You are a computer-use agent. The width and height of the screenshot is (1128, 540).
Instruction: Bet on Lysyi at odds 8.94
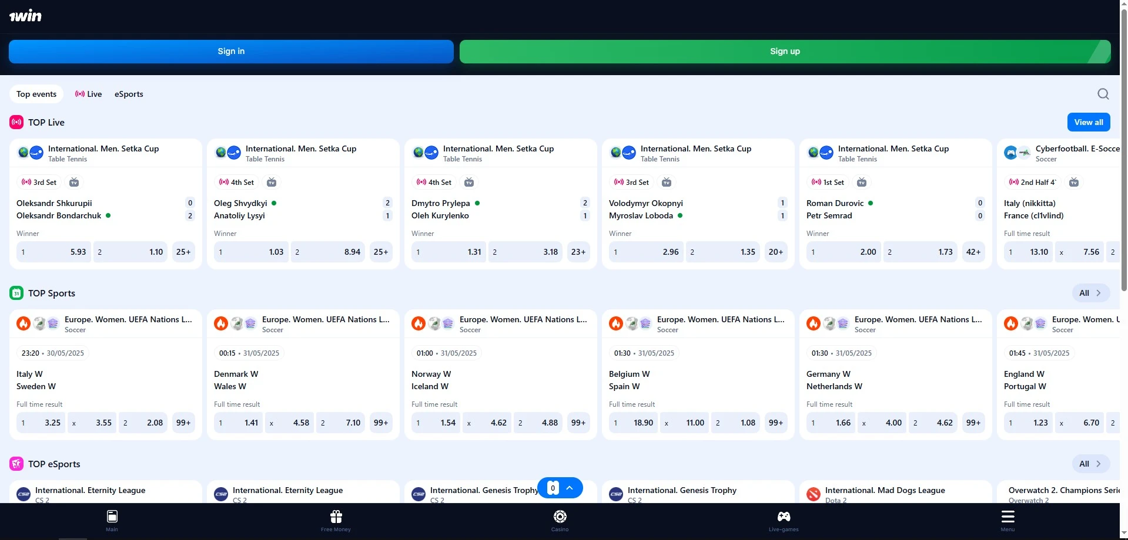(327, 252)
